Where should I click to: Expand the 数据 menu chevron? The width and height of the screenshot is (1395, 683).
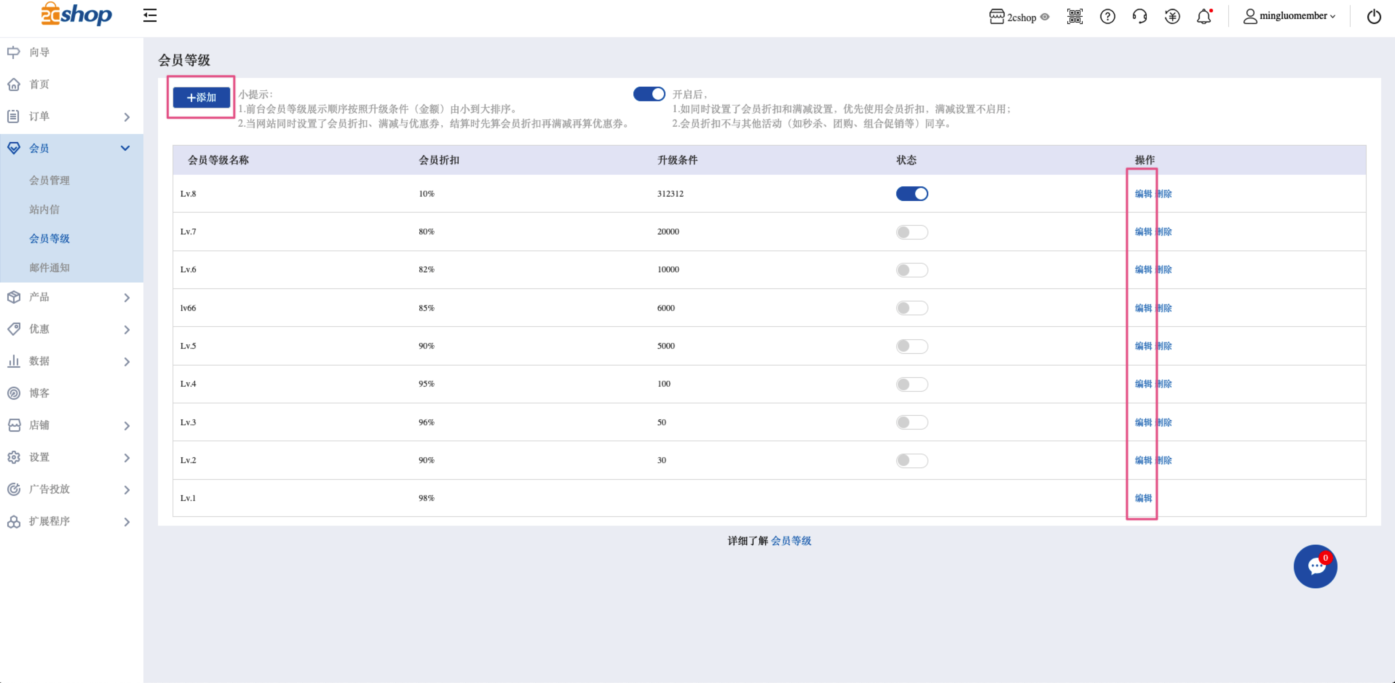point(127,362)
